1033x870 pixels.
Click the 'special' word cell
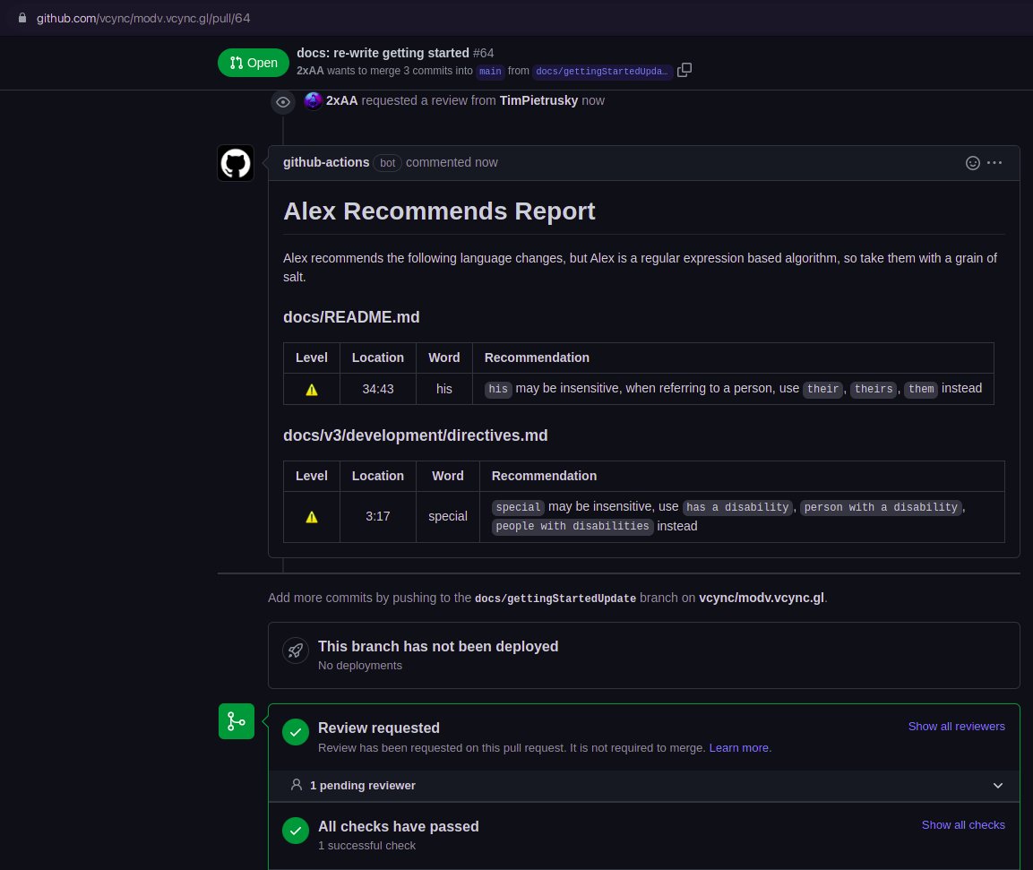tap(447, 517)
